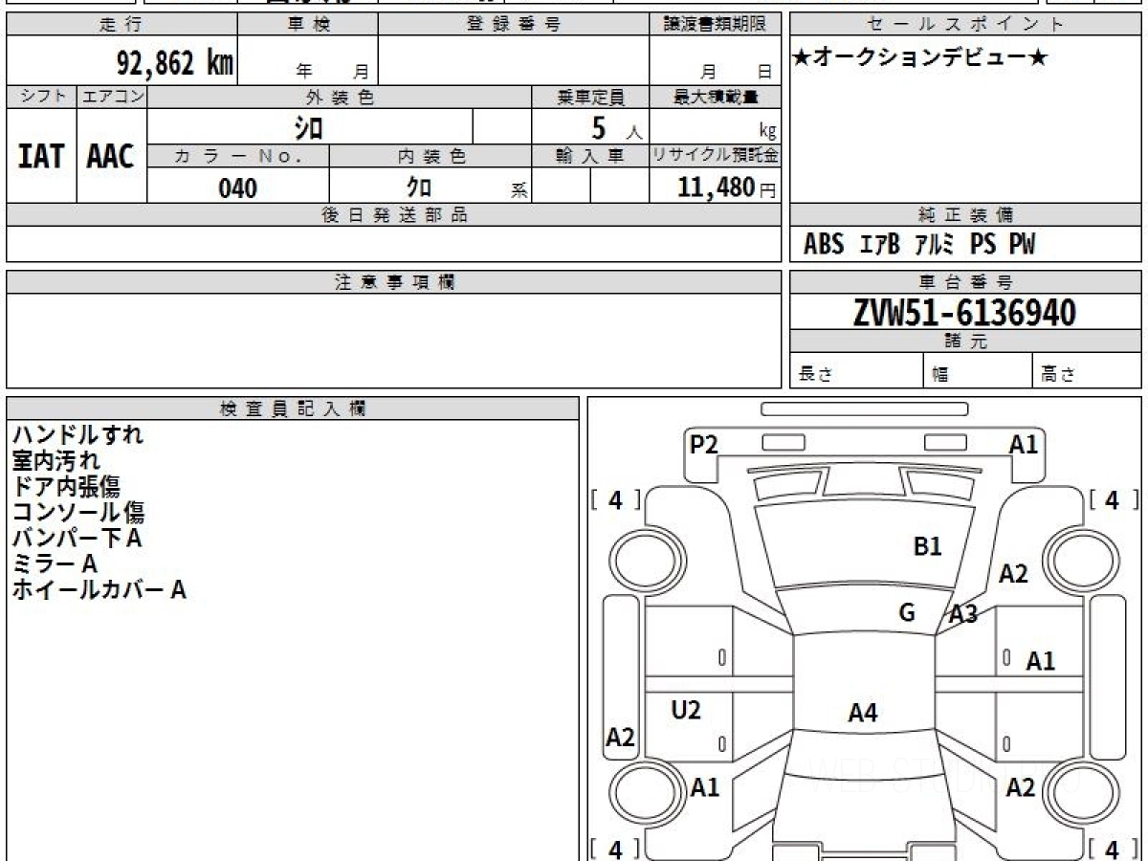This screenshot has width=1148, height=861.
Task: Click the 走行 column header
Action: pos(121,25)
